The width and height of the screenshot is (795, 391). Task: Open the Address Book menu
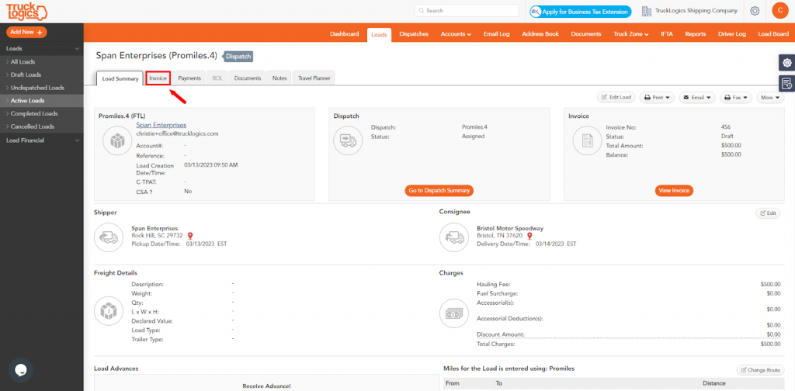pos(540,34)
